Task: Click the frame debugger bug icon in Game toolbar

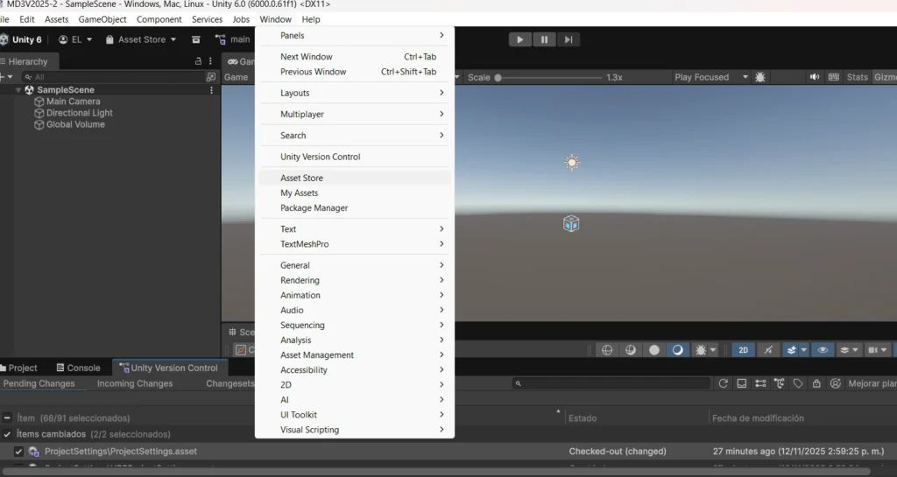Action: tap(759, 77)
